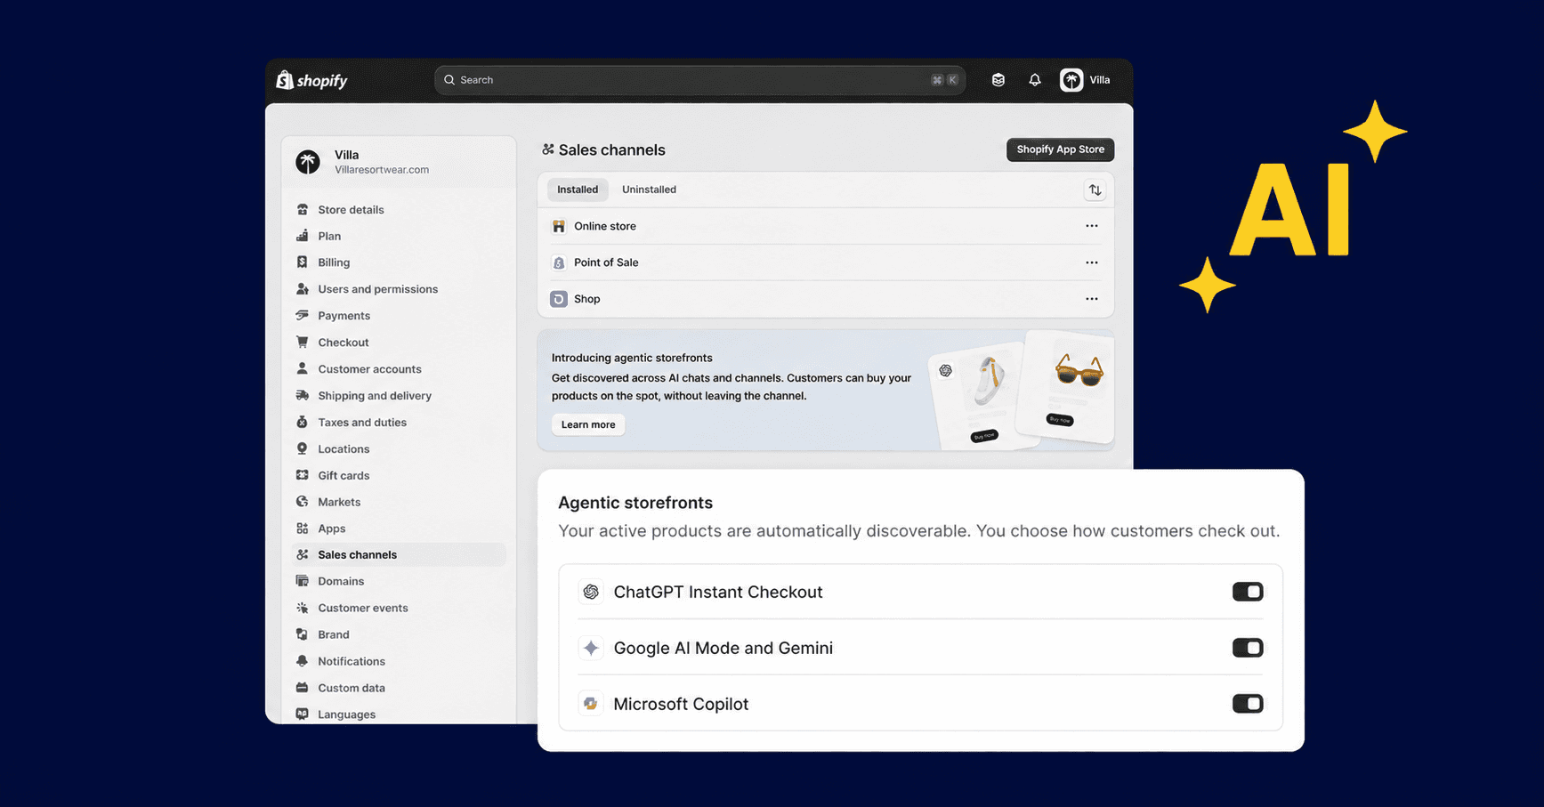Image resolution: width=1544 pixels, height=807 pixels.
Task: Enable ChatGPT Instant Checkout
Action: coord(1248,591)
